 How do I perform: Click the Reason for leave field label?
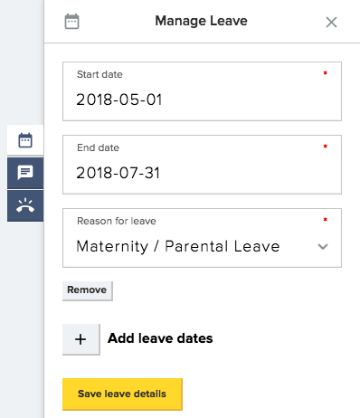coord(117,221)
